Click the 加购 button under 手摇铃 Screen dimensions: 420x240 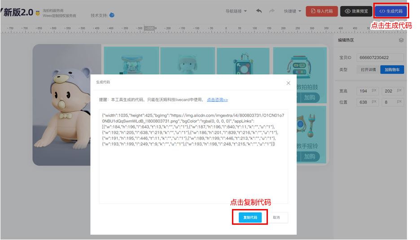pos(309,157)
